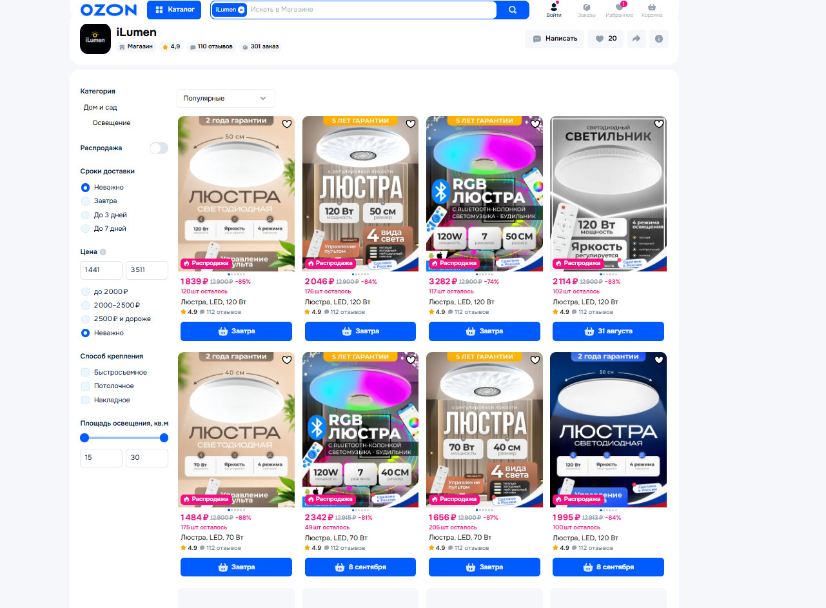Share the iLumen store page
The width and height of the screenshot is (826, 608).
pyautogui.click(x=636, y=39)
